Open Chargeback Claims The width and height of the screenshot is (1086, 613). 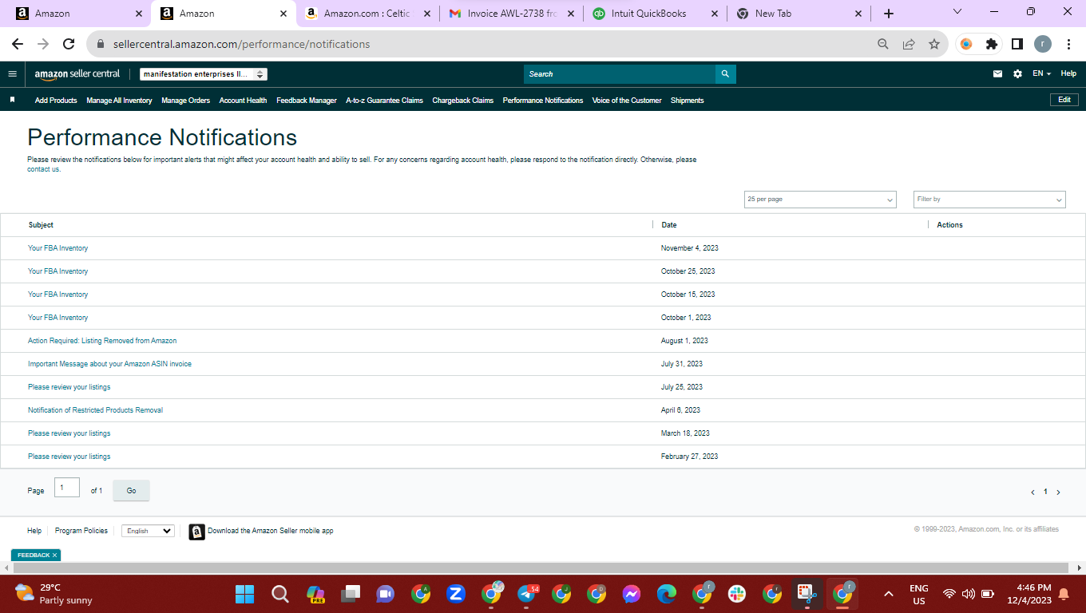point(463,101)
